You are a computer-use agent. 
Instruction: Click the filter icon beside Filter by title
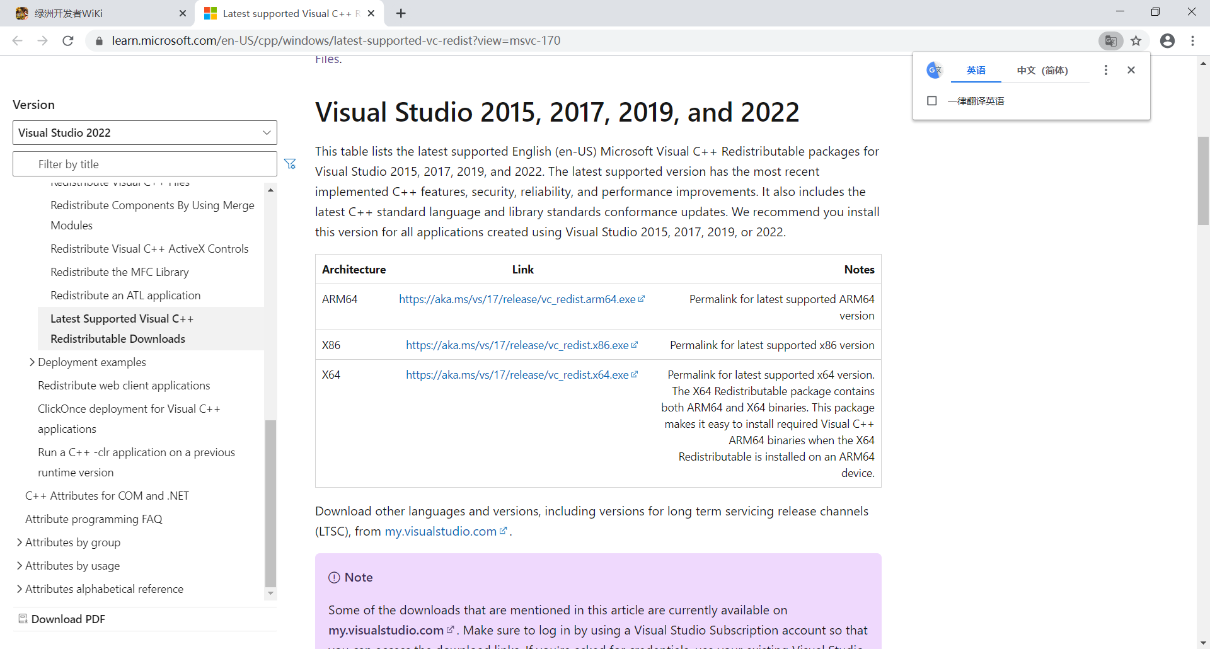pyautogui.click(x=290, y=164)
